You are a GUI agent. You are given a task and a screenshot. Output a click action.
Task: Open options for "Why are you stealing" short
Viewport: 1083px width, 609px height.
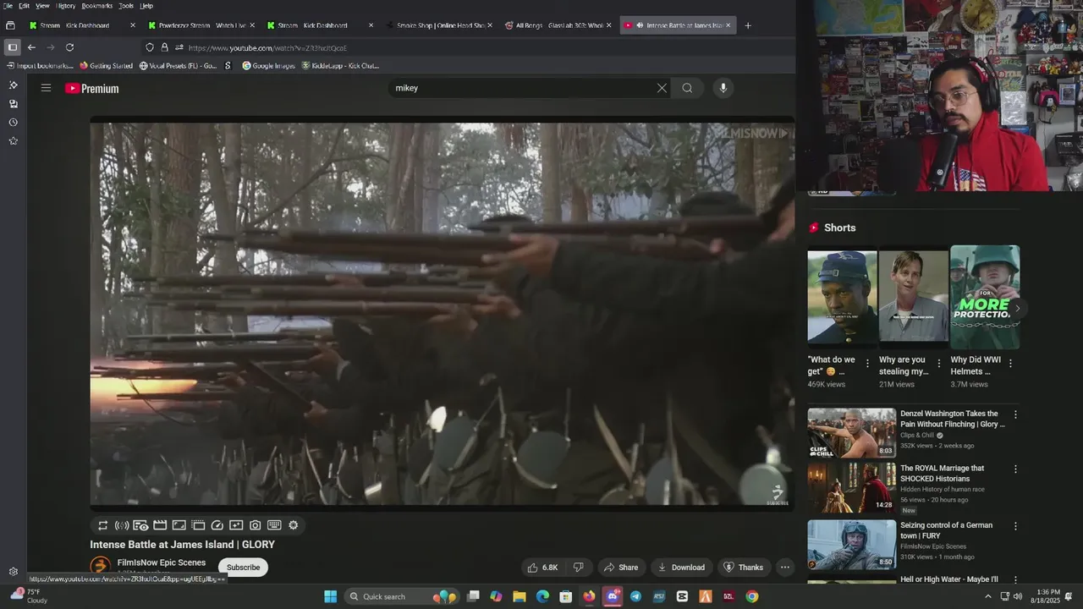point(938,364)
